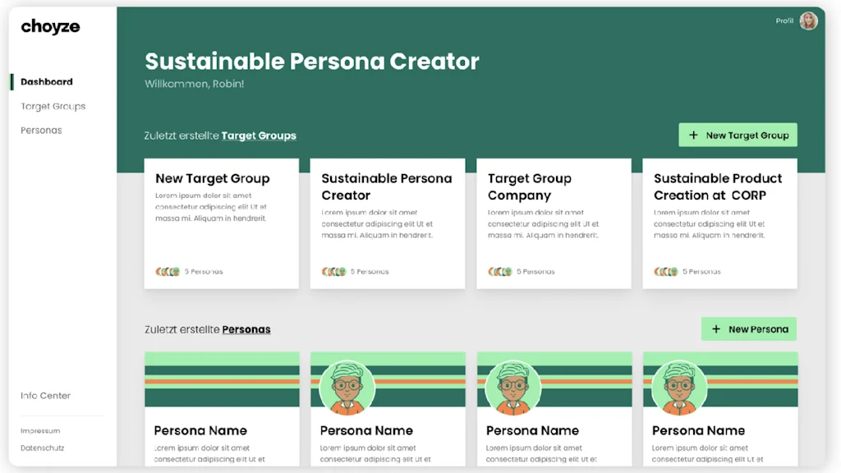The image size is (841, 473).
Task: Click the personas avatar cluster on New Target Group
Action: point(166,271)
